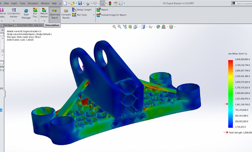Screen dimensions: 252x152
Task: Click the New document icon
Action: [65, 3]
